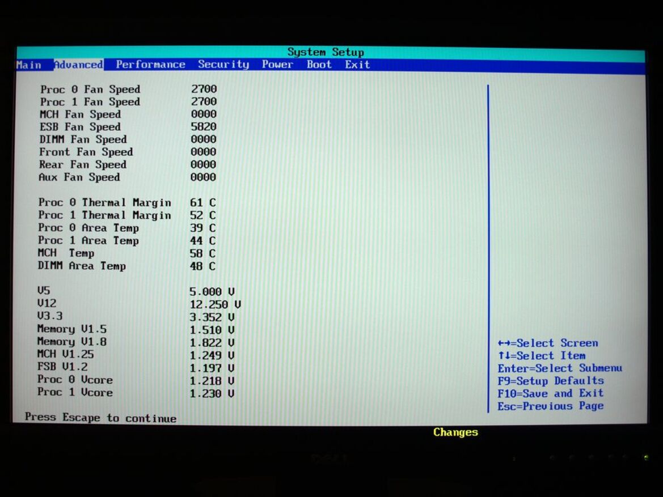Select the Advanced tab

79,65
